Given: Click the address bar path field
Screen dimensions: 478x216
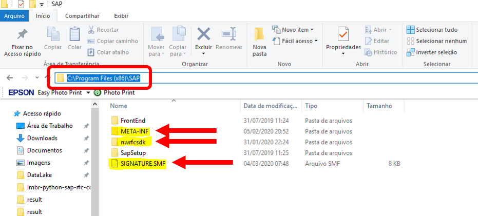Looking at the screenshot, I should [x=265, y=78].
